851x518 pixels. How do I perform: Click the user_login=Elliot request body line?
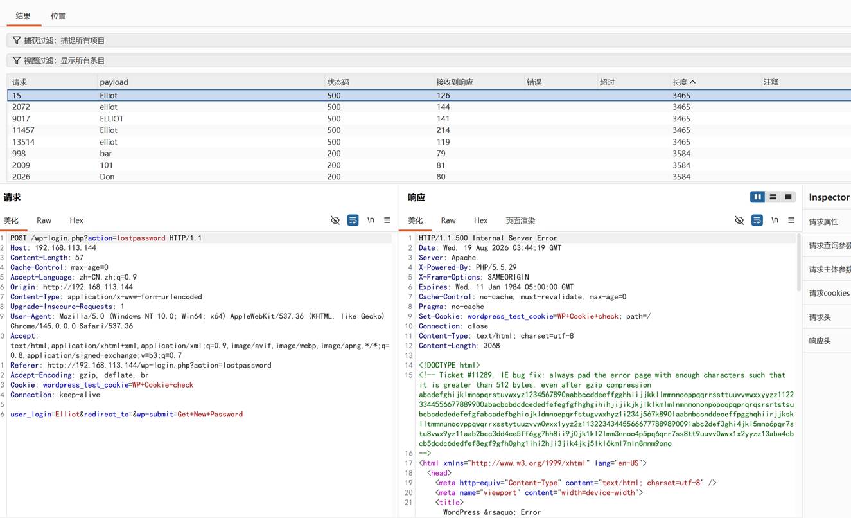(127, 415)
